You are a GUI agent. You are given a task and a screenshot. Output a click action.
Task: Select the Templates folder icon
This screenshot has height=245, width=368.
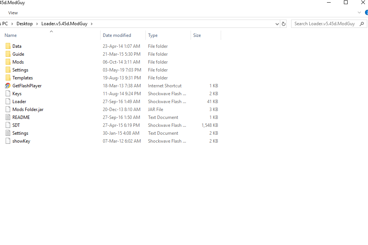(8, 78)
